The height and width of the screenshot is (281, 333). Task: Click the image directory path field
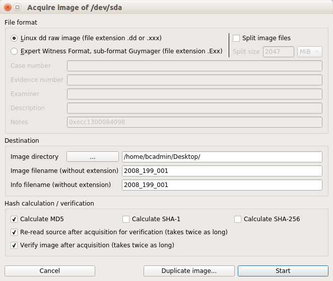[222, 157]
